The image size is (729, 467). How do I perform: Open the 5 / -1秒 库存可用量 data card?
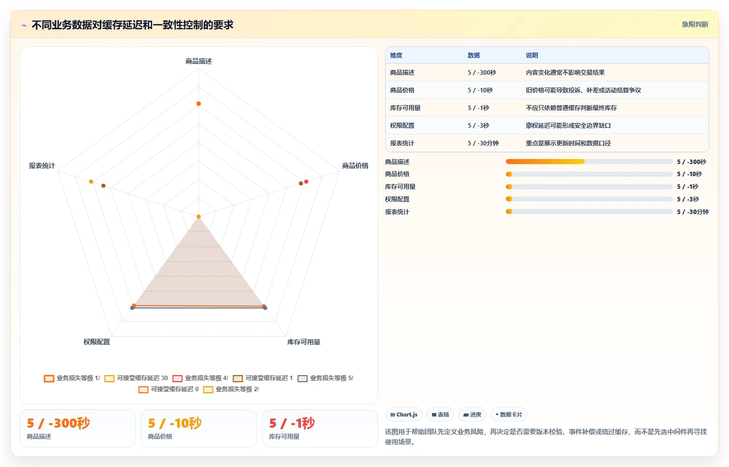tap(320, 428)
